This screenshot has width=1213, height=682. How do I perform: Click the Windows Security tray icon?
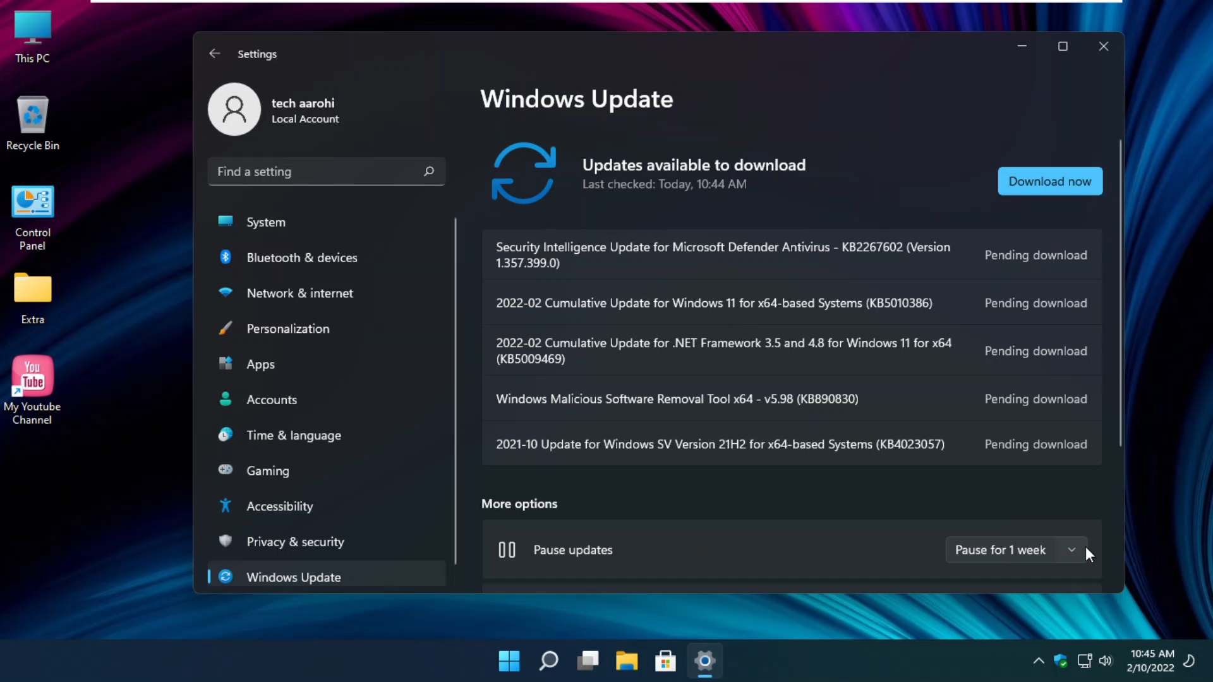coord(1061,661)
